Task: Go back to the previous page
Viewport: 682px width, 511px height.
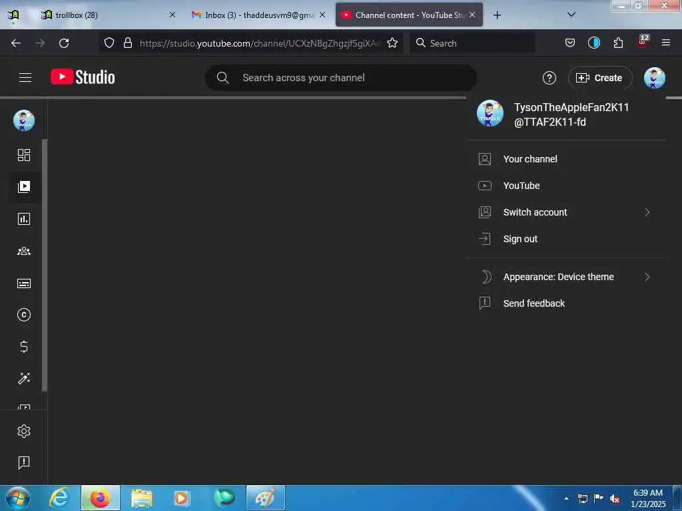Action: 16,43
